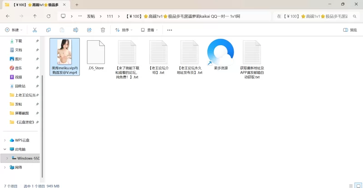Open the pinned 屏幕截图 folder in sidebar
This screenshot has height=188, width=363.
click(22, 113)
